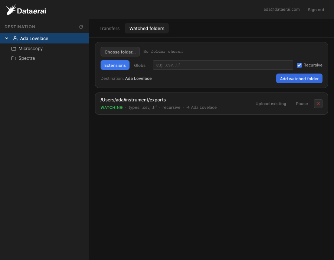
Task: Collapse the Ada Lovelace tree node
Action: (x=7, y=38)
